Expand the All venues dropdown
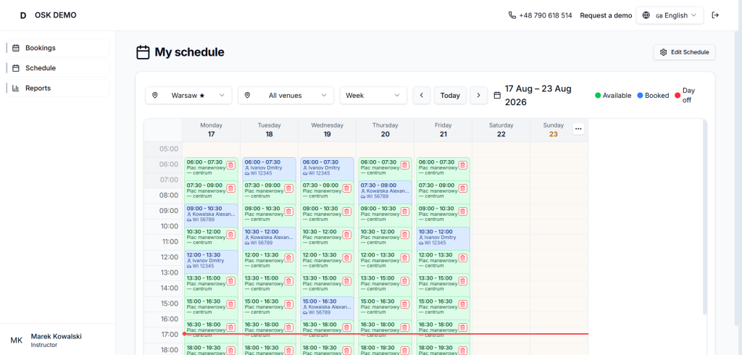The height and width of the screenshot is (355, 742). click(285, 95)
